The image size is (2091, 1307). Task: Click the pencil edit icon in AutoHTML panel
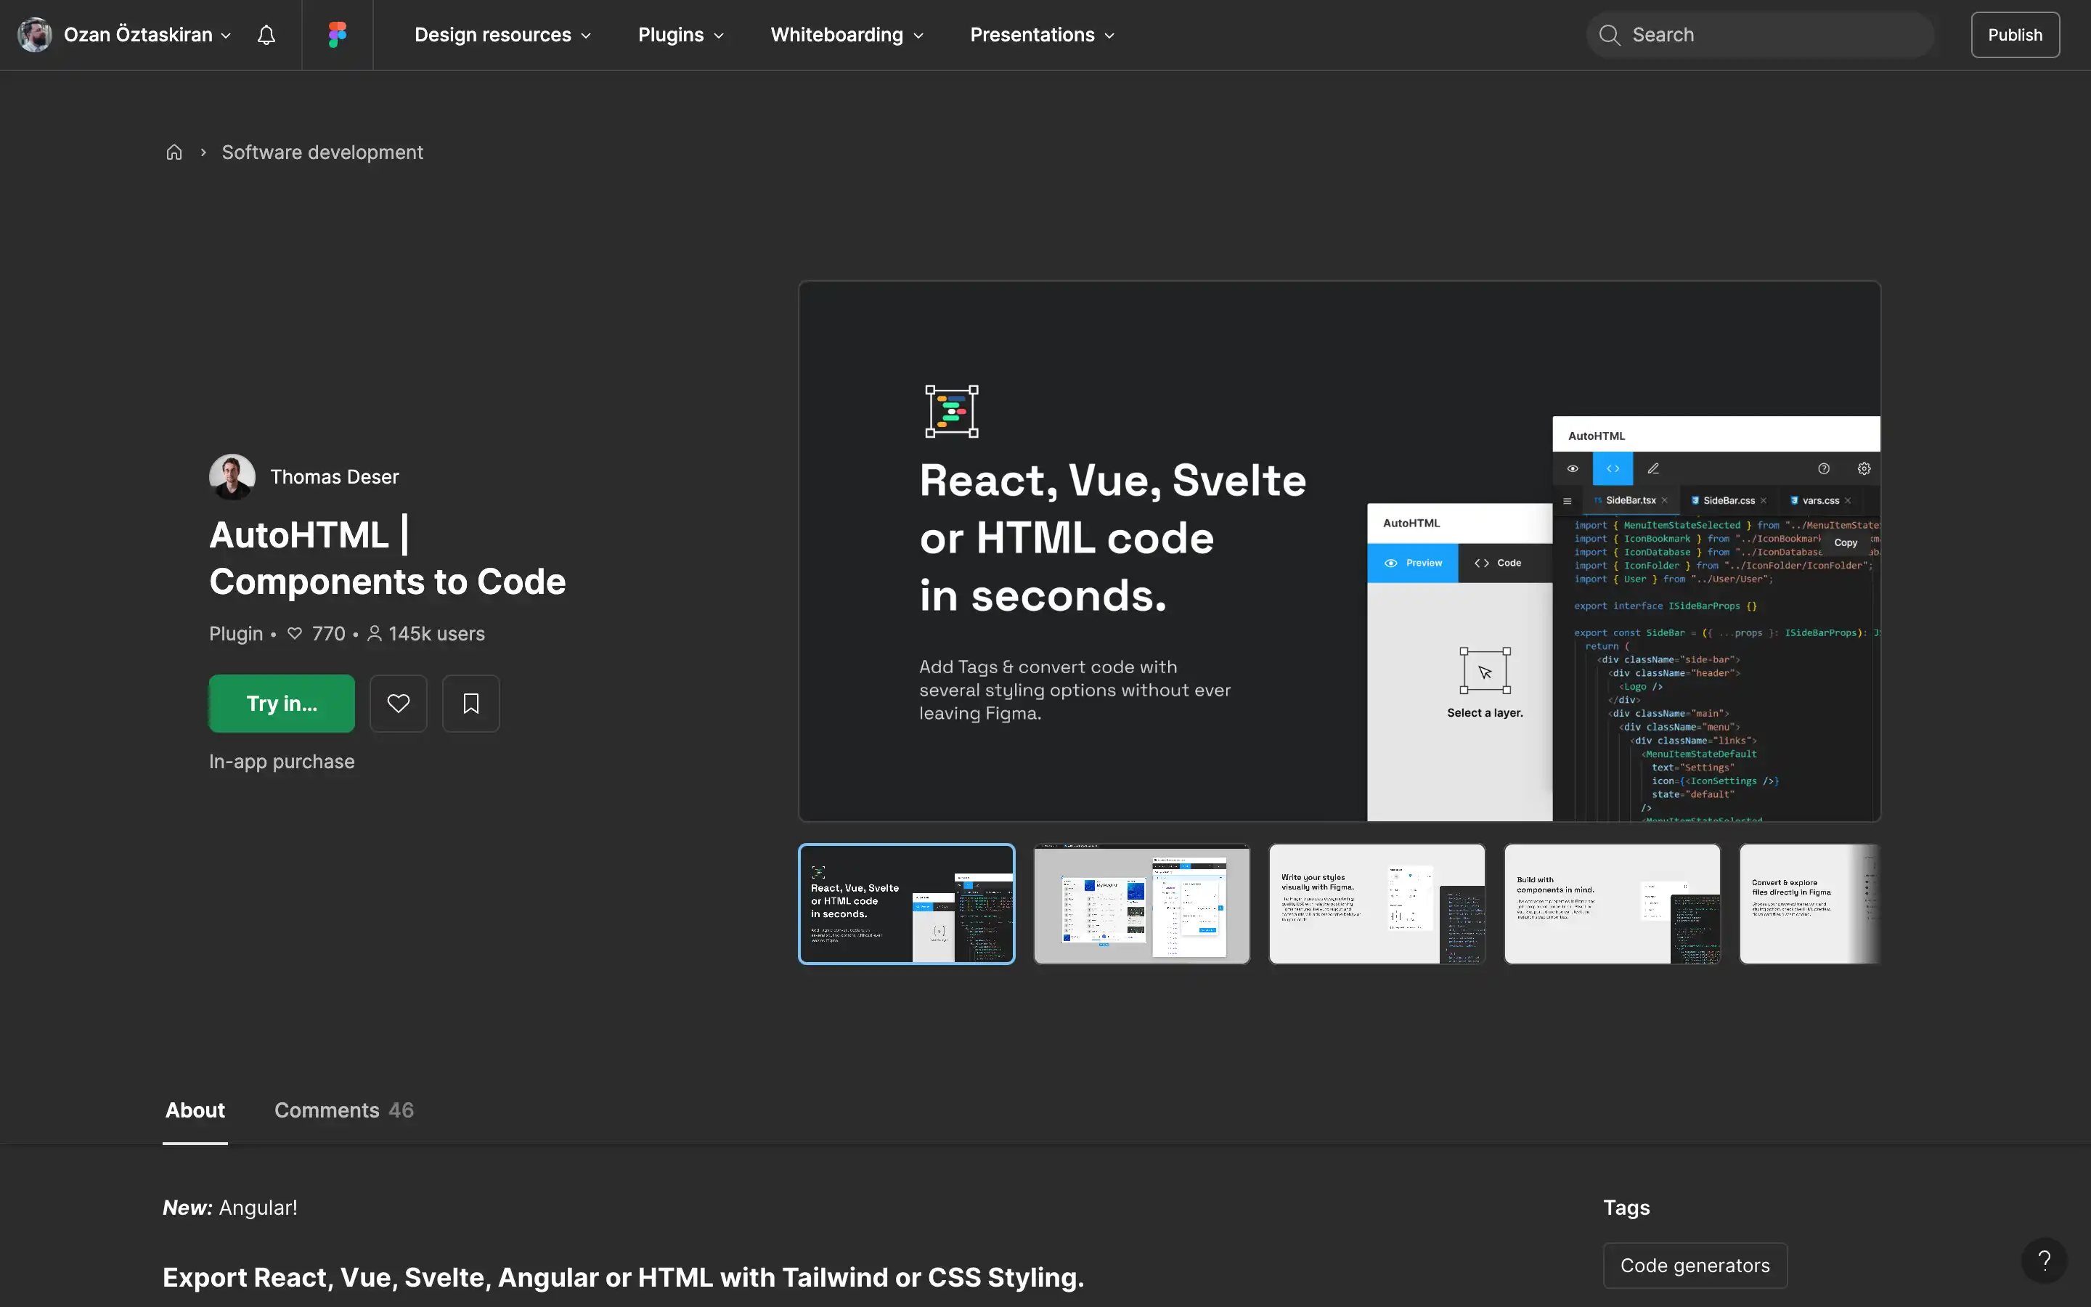[x=1653, y=468]
